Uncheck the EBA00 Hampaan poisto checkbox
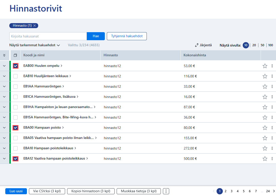This screenshot has height=196, width=276. tap(16, 128)
